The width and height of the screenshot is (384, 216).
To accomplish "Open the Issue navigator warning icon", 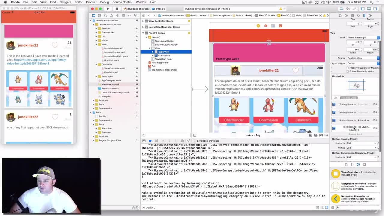I will (112, 15).
